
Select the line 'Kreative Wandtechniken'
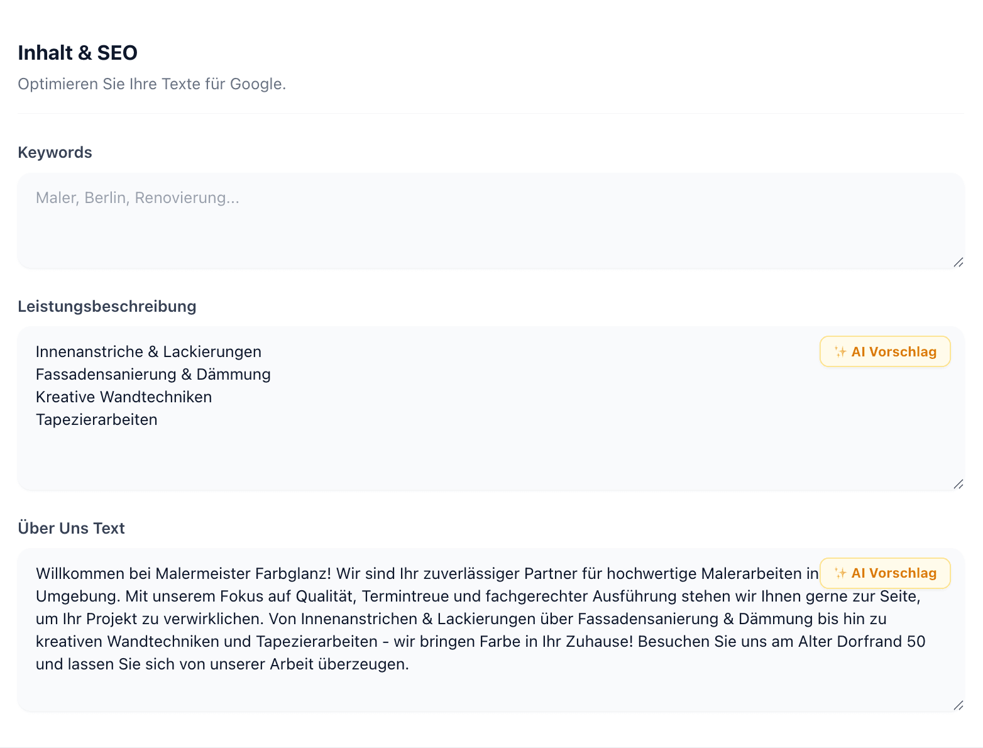click(123, 397)
